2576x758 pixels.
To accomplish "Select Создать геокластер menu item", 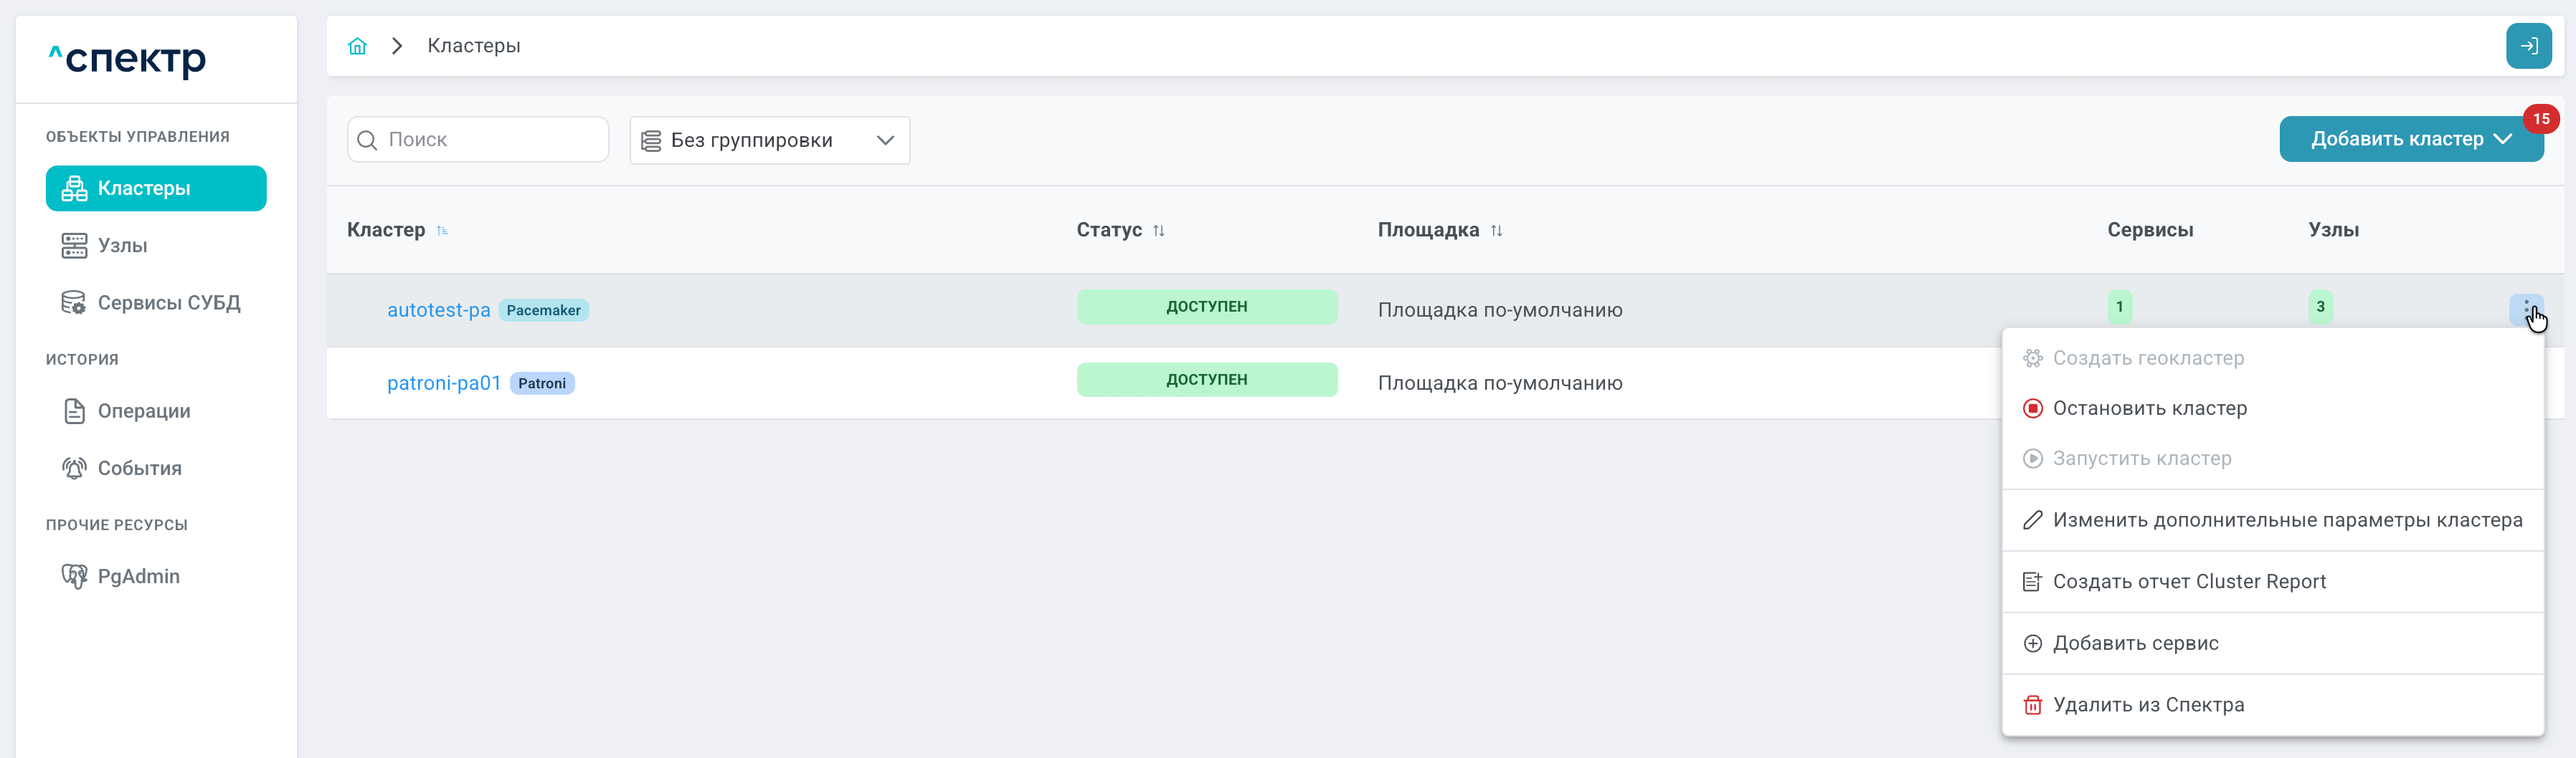I will (x=2273, y=358).
